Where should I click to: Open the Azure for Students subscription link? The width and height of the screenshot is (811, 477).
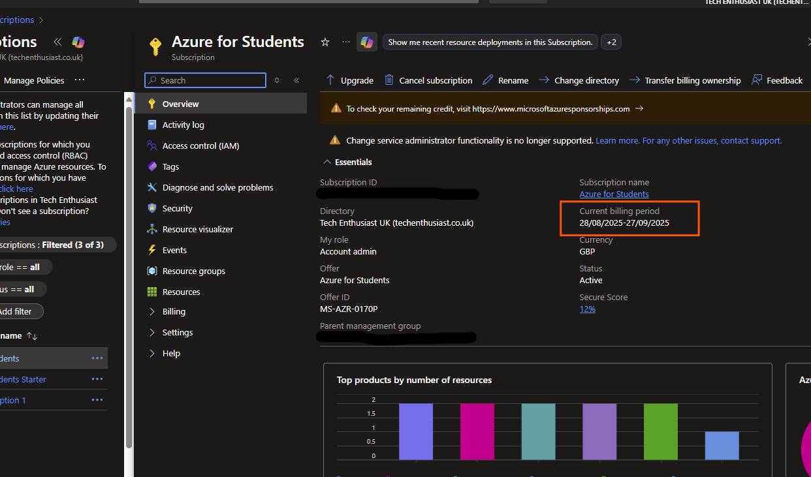click(x=614, y=194)
